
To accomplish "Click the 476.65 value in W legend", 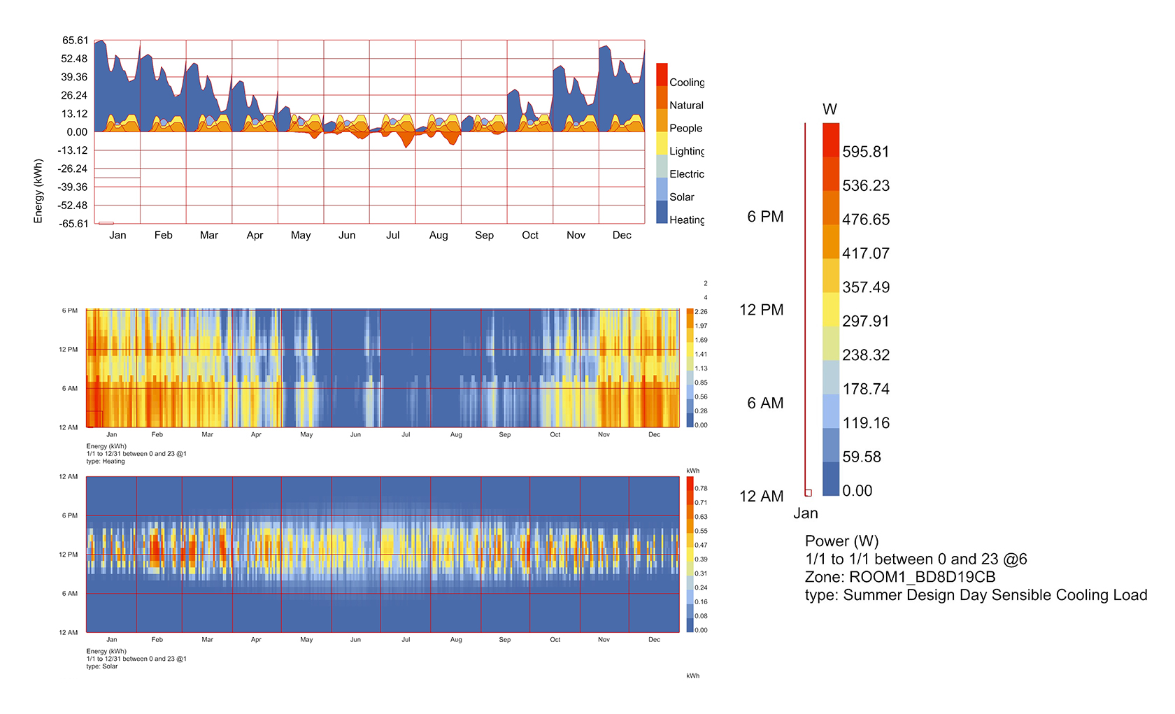I will point(866,220).
